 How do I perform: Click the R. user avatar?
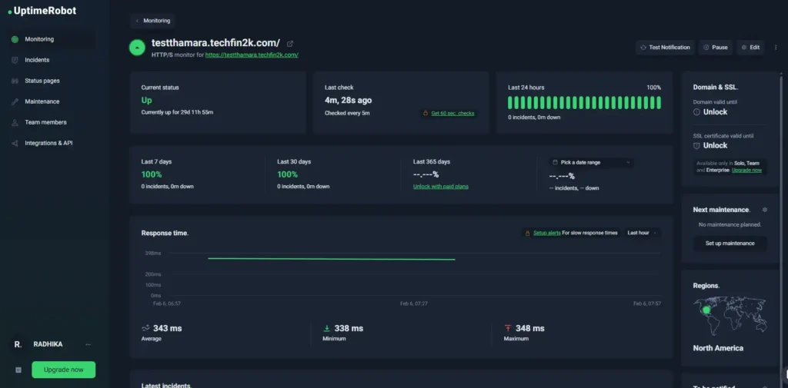point(18,344)
